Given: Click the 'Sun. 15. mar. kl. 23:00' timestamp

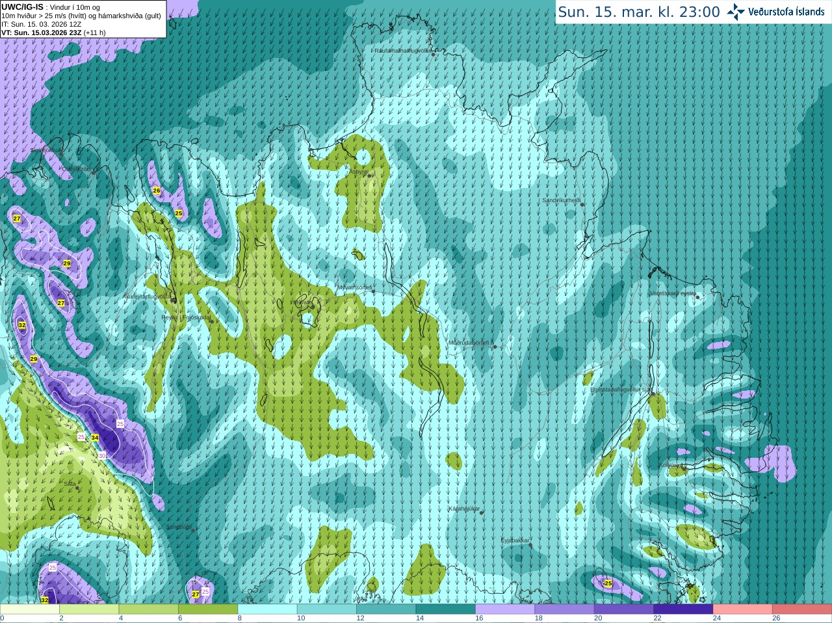Looking at the screenshot, I should [639, 12].
